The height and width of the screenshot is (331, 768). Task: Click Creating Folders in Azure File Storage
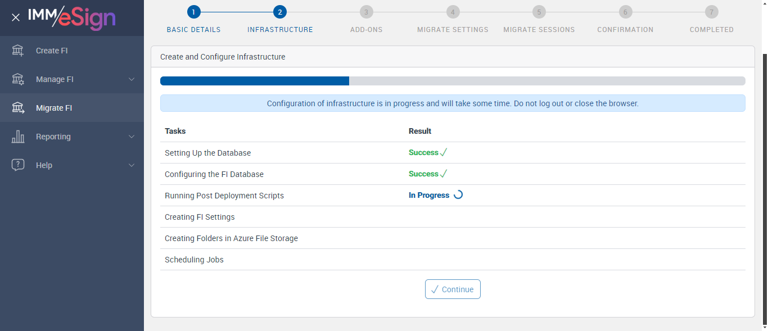[x=231, y=238]
